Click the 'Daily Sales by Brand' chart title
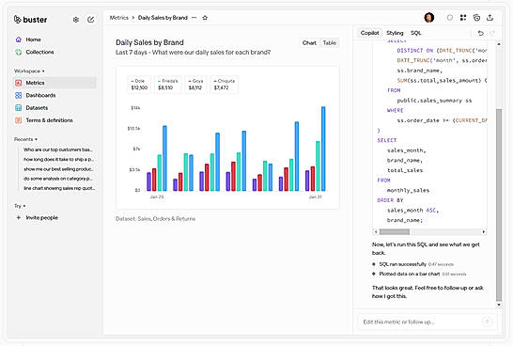Image resolution: width=513 pixels, height=346 pixels. (x=149, y=42)
